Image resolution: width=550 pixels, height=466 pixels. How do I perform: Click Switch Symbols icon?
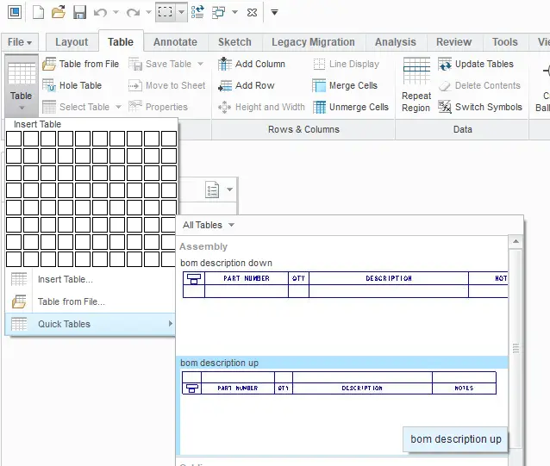445,107
